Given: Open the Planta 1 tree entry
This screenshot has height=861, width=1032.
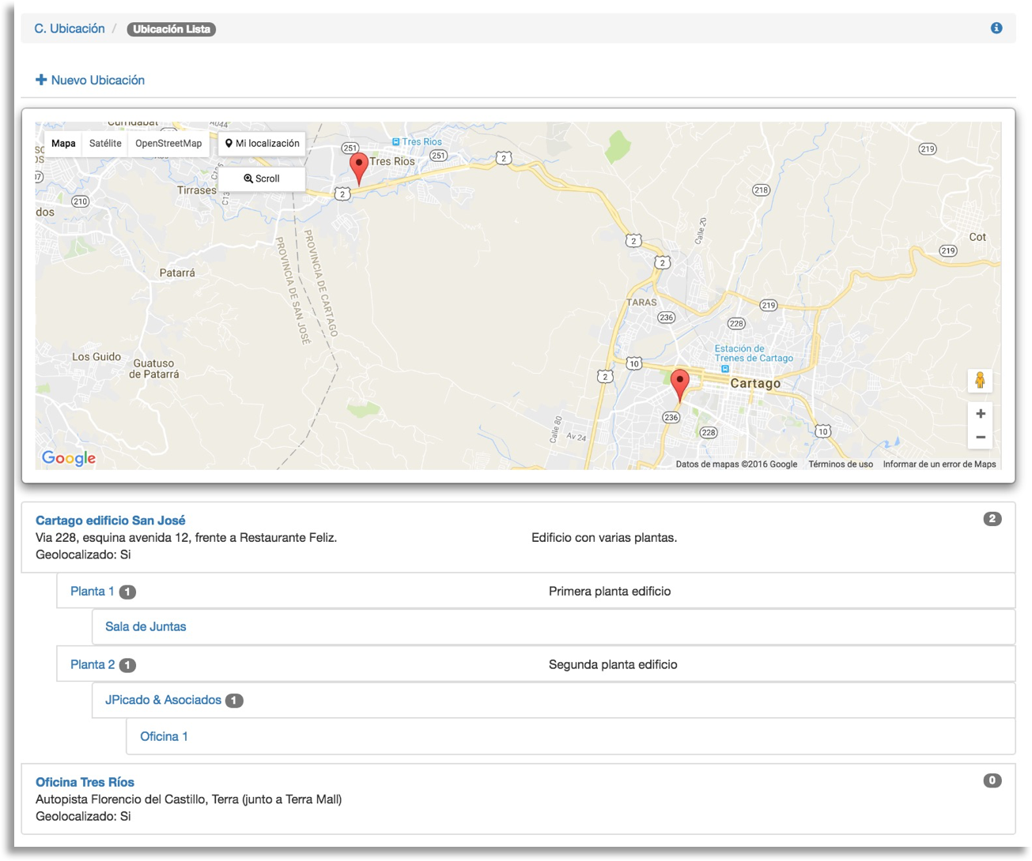Looking at the screenshot, I should pos(92,592).
